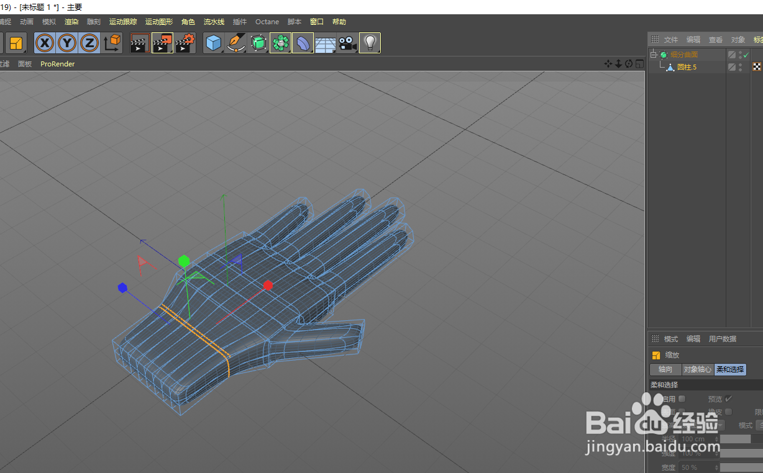The image size is (763, 473).
Task: Open the viewport 面板 menu
Action: [x=25, y=64]
